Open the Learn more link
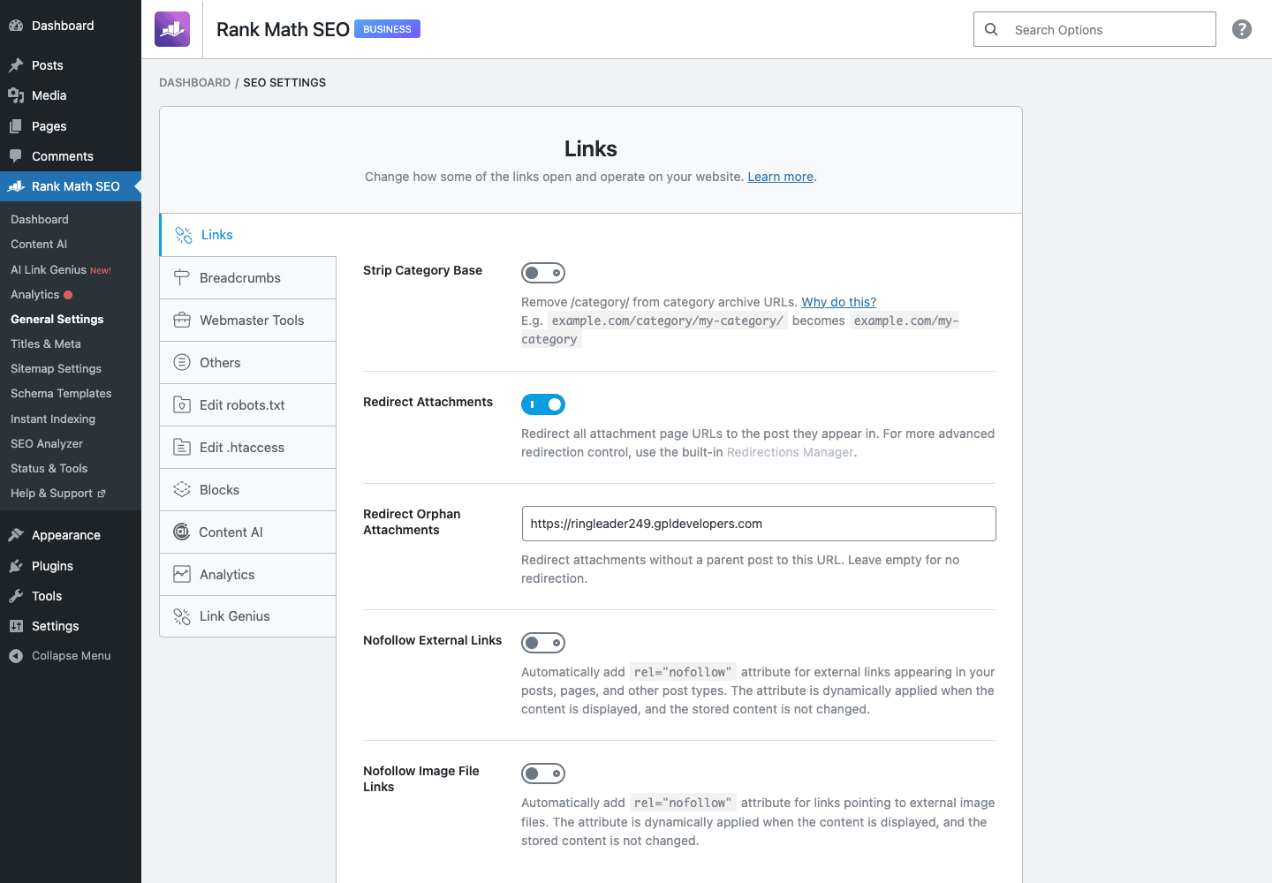This screenshot has width=1272, height=883. 780,177
